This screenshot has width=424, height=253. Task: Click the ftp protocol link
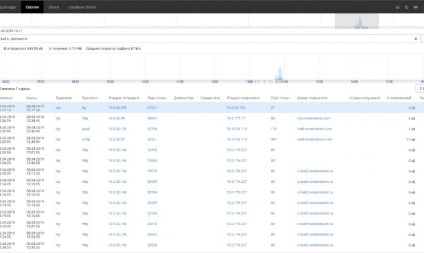click(84, 108)
